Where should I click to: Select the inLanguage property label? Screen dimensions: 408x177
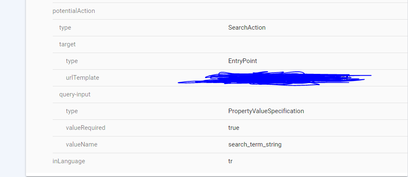point(69,161)
